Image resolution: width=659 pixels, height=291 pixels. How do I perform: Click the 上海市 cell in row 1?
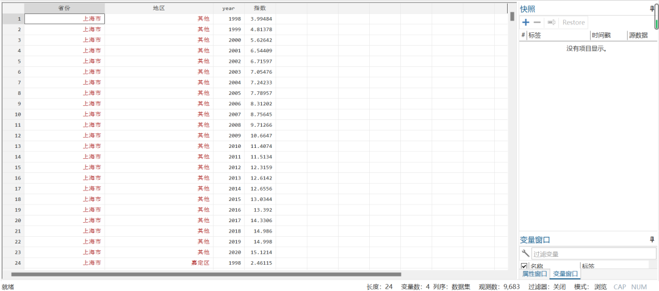tap(64, 19)
